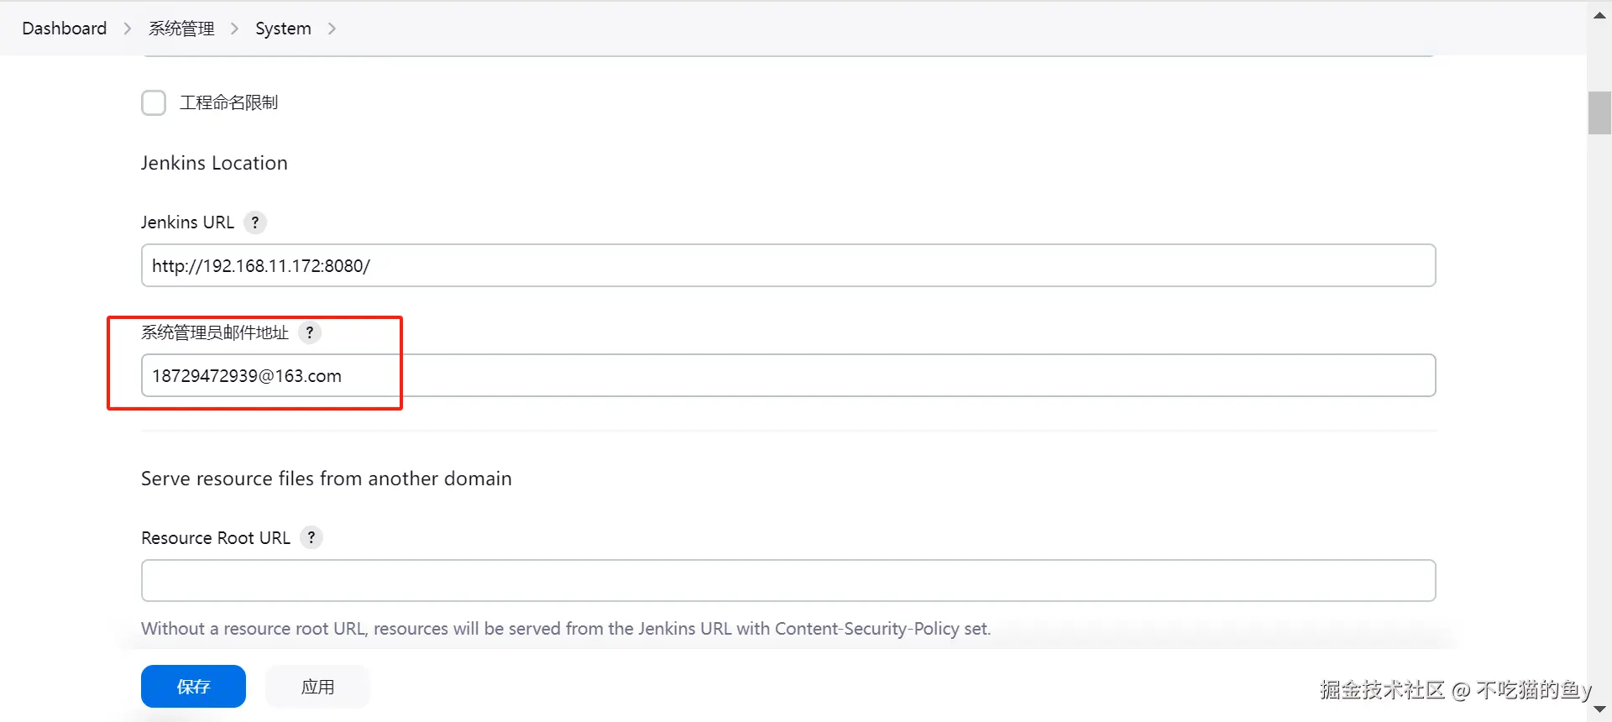This screenshot has width=1612, height=722.
Task: Focus the Jenkins URL input field
Action: tap(788, 265)
